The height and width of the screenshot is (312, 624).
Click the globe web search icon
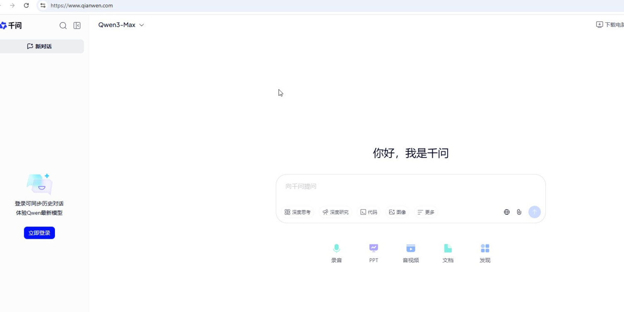tap(507, 212)
